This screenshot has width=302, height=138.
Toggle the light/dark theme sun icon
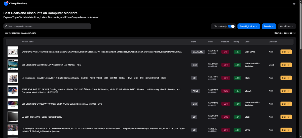pyautogui.click(x=294, y=4)
